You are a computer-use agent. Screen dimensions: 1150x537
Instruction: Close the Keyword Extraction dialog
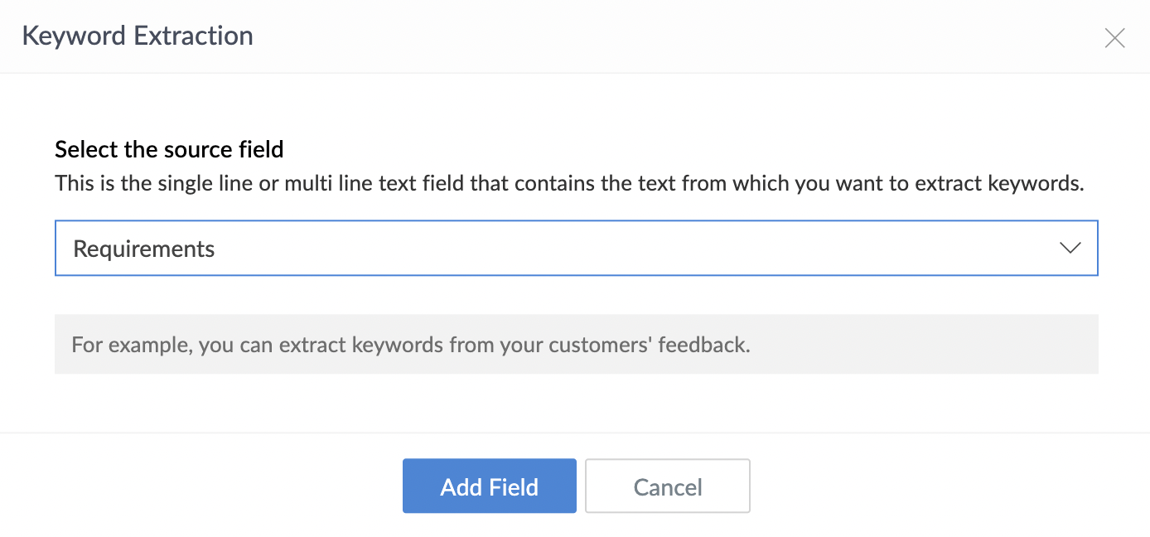[x=1114, y=38]
